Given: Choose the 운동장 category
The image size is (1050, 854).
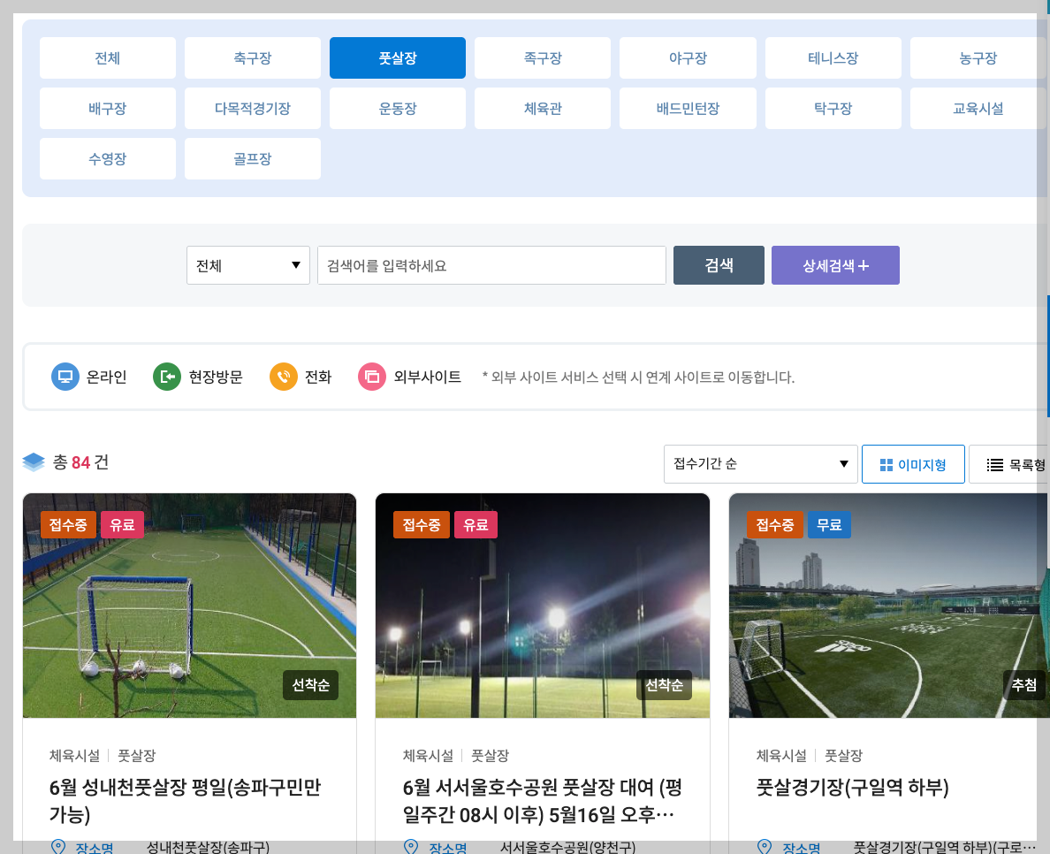Looking at the screenshot, I should pyautogui.click(x=397, y=108).
